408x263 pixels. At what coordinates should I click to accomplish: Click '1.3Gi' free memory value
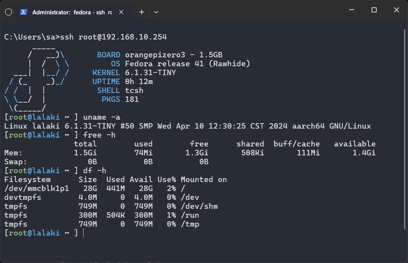point(197,153)
